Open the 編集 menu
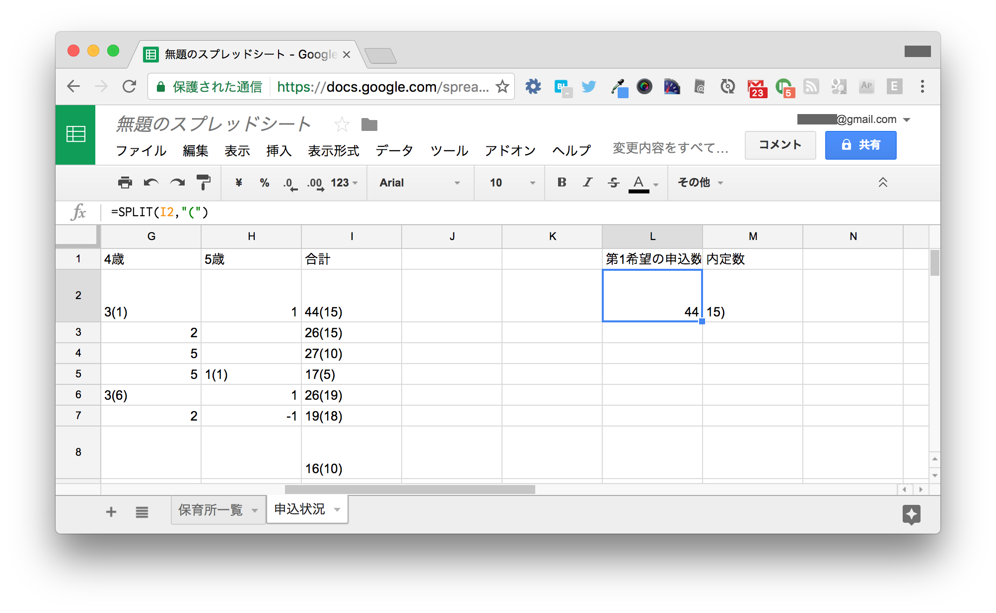Image resolution: width=996 pixels, height=613 pixels. [196, 150]
